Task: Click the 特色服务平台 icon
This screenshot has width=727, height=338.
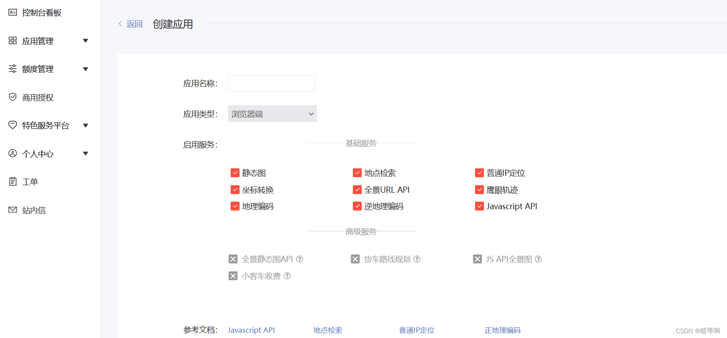Action: click(12, 125)
